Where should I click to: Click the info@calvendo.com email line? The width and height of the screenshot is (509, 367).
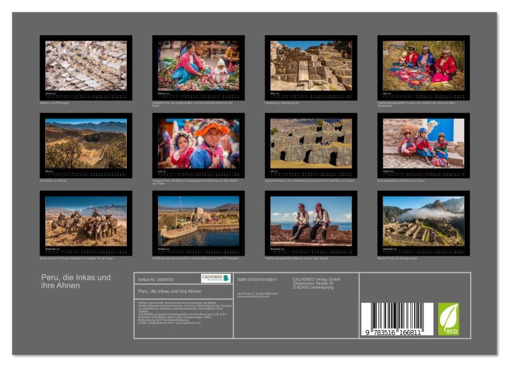(x=169, y=323)
